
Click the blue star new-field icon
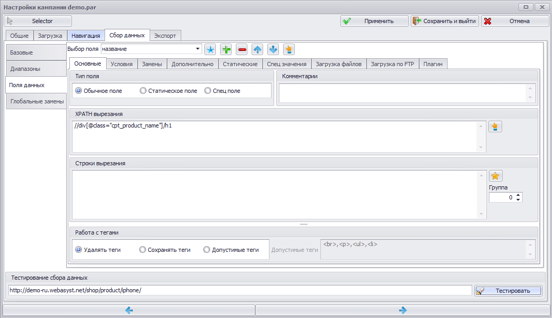tap(210, 50)
